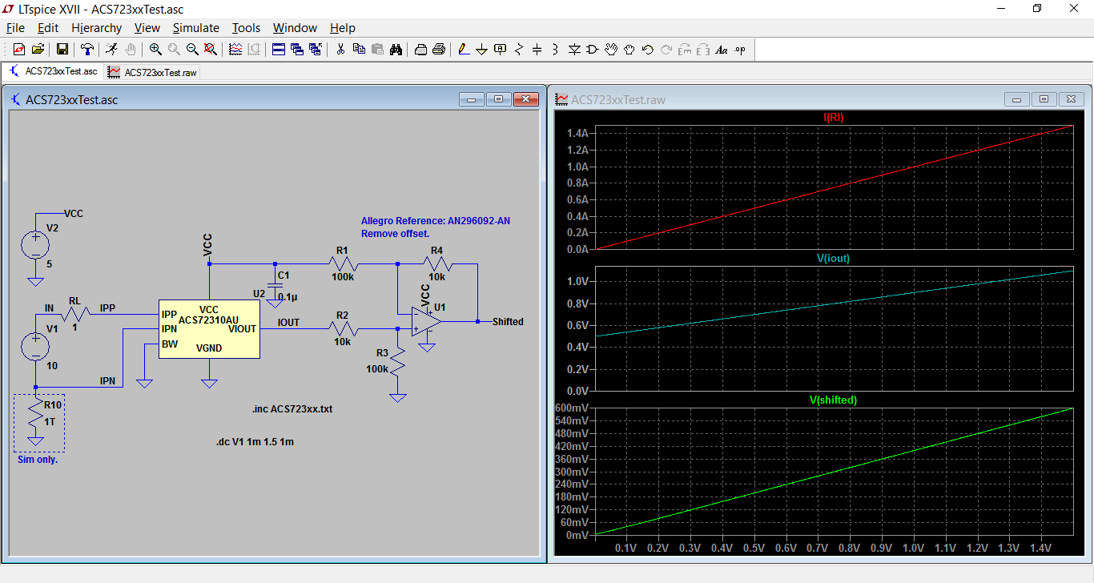Open the Control Panel hammer icon

pyautogui.click(x=87, y=50)
